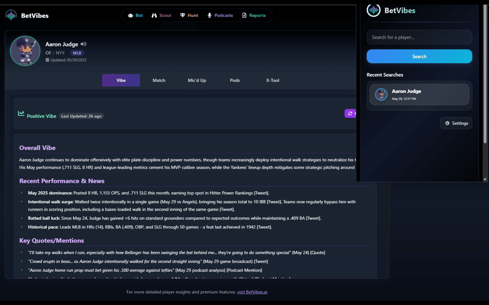Switch to the Pods tab
This screenshot has height=305, width=489.
235,80
